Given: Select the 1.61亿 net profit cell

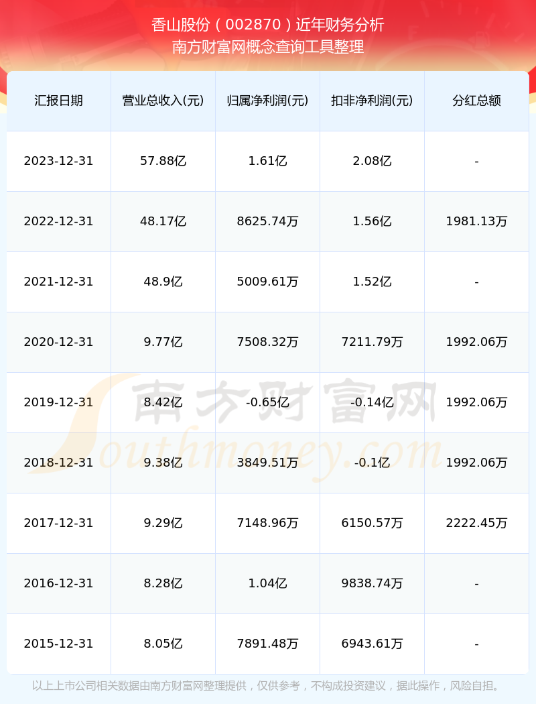Looking at the screenshot, I should tap(267, 161).
